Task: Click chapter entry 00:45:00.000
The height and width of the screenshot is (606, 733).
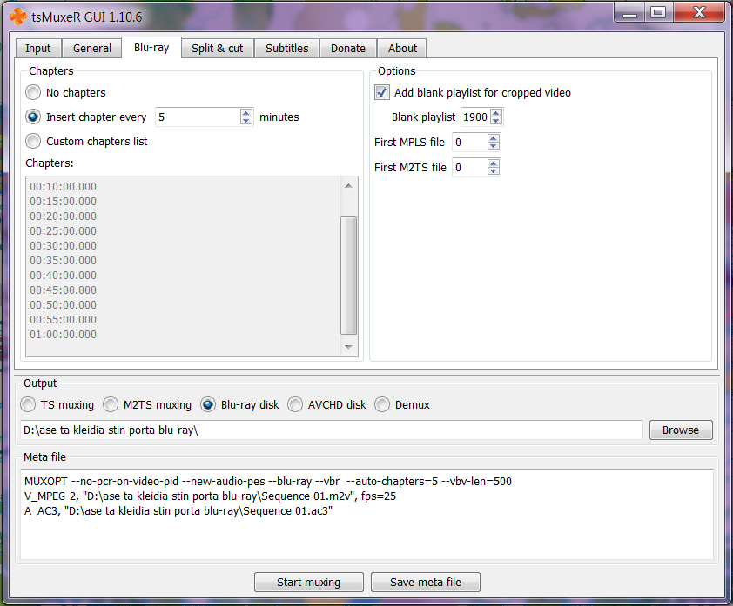Action: pos(63,290)
